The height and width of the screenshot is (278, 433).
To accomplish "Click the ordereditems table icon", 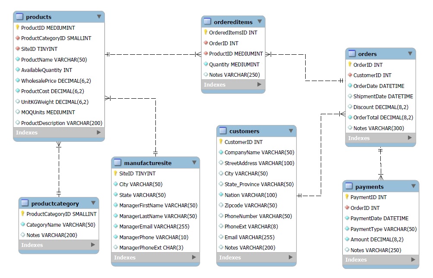I will [x=207, y=22].
